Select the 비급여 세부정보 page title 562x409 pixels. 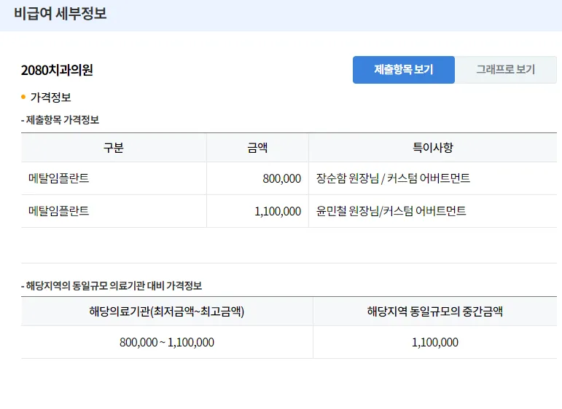tap(61, 14)
